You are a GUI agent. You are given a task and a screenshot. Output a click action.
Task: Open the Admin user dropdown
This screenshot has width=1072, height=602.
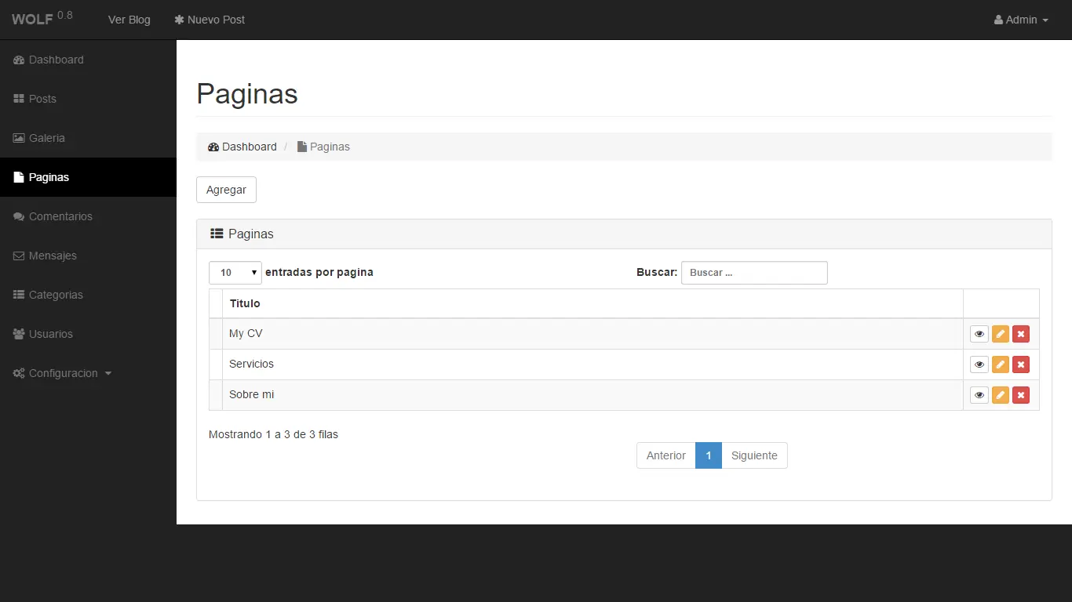tap(1021, 20)
